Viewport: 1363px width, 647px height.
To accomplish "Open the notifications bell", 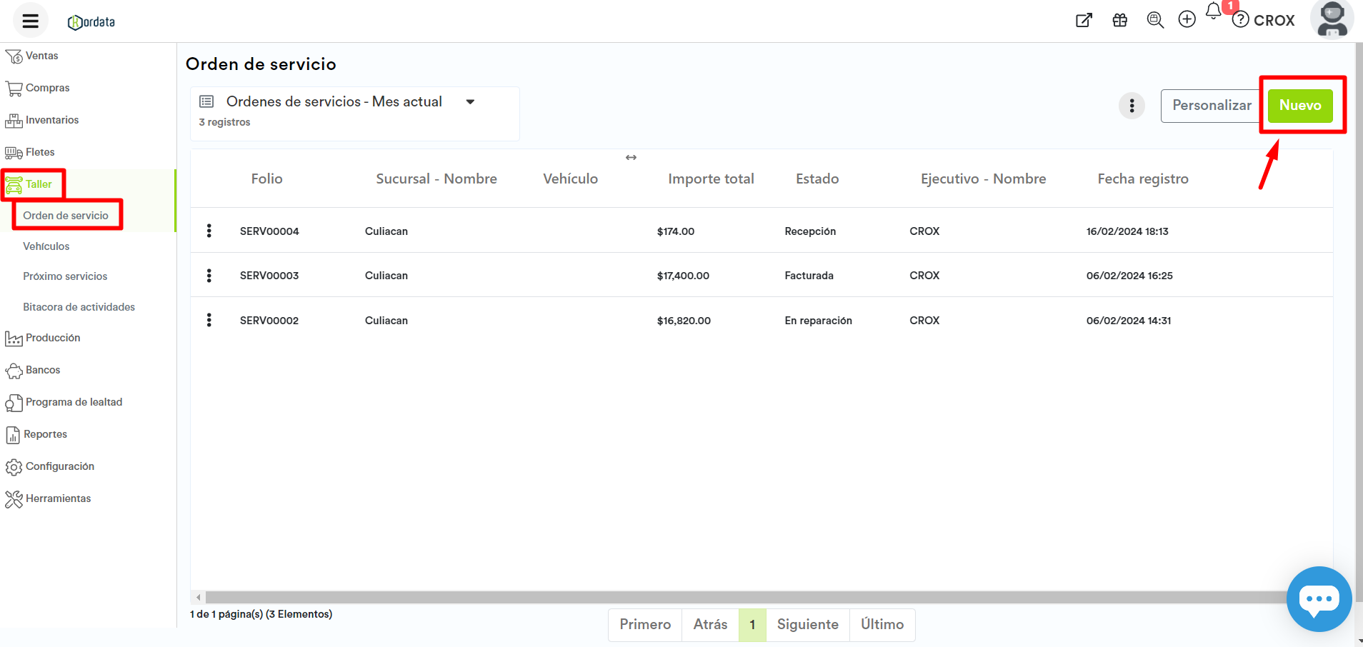I will pos(1214,11).
